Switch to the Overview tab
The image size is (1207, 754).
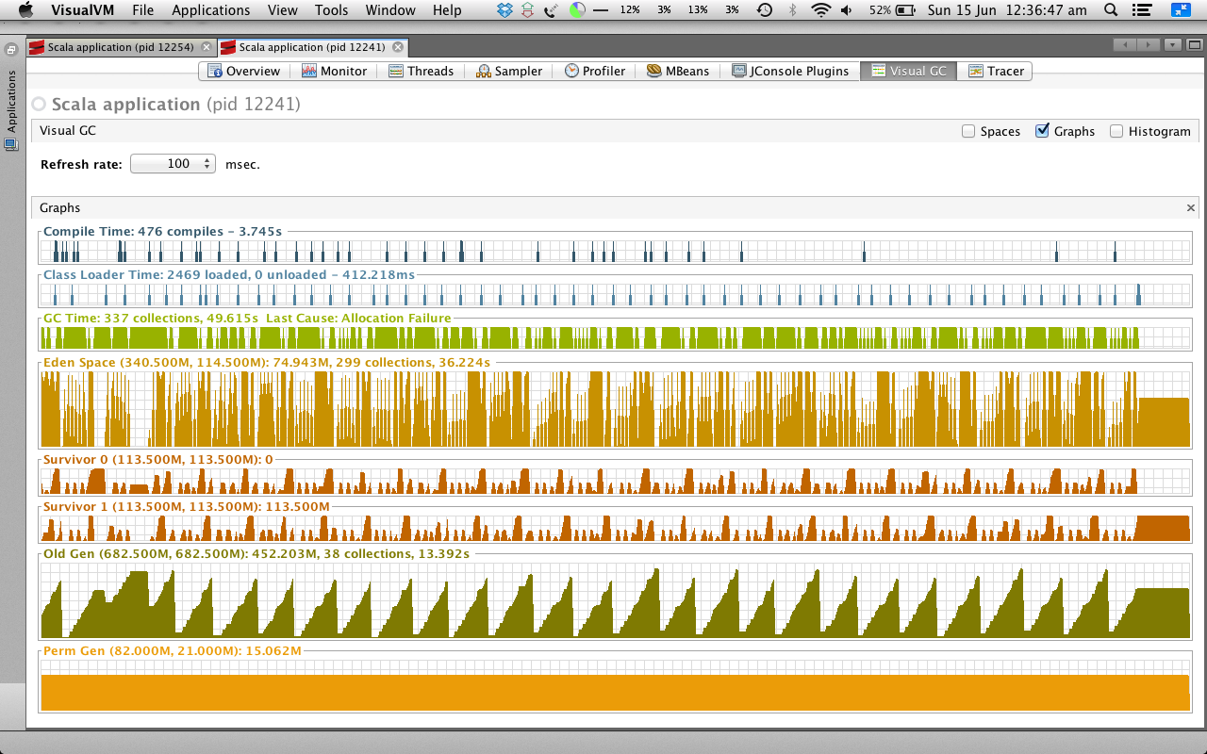(244, 71)
